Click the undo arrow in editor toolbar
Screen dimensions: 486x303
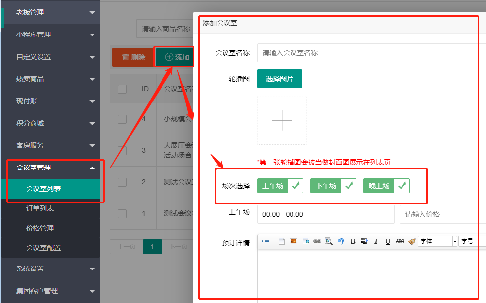(x=340, y=241)
